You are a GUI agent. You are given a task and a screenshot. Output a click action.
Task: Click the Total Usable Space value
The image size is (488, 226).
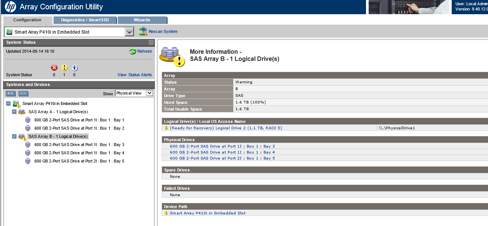pyautogui.click(x=242, y=109)
